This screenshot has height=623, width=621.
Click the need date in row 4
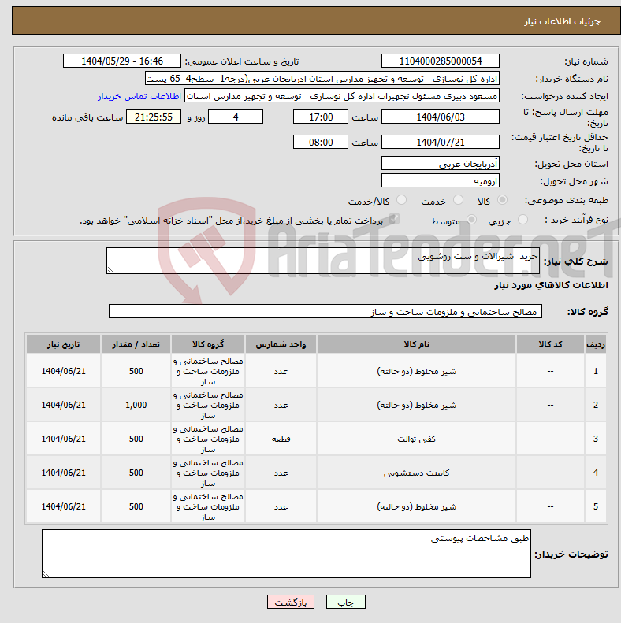click(64, 473)
